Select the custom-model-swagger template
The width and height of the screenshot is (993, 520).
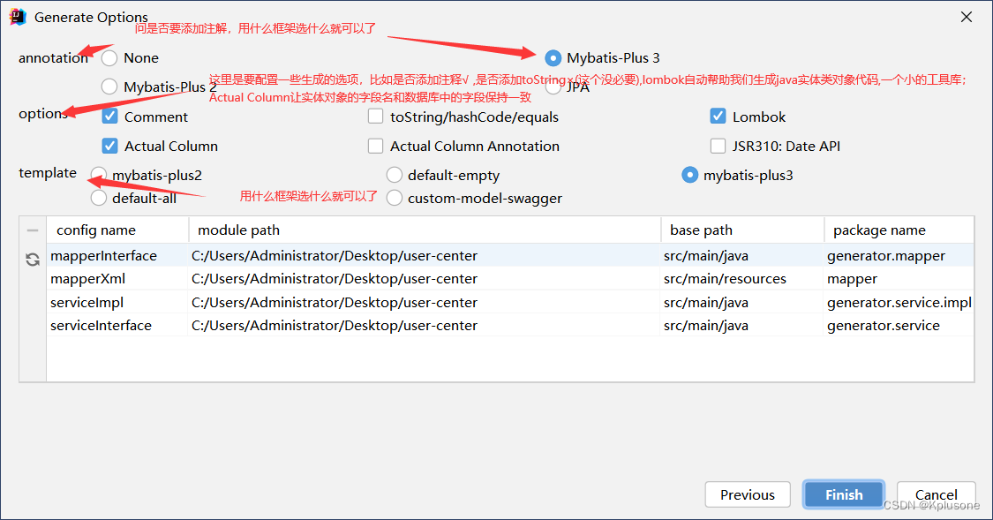(x=395, y=199)
